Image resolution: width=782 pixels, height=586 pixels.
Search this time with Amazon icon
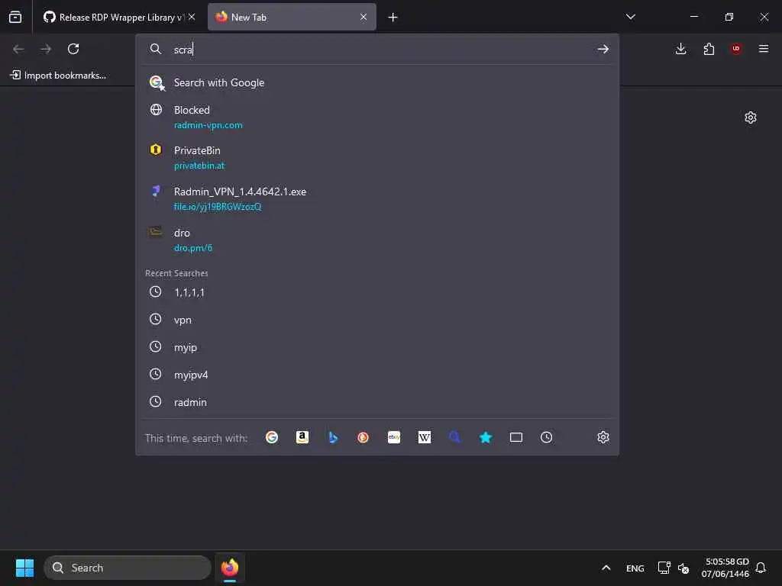tap(302, 437)
